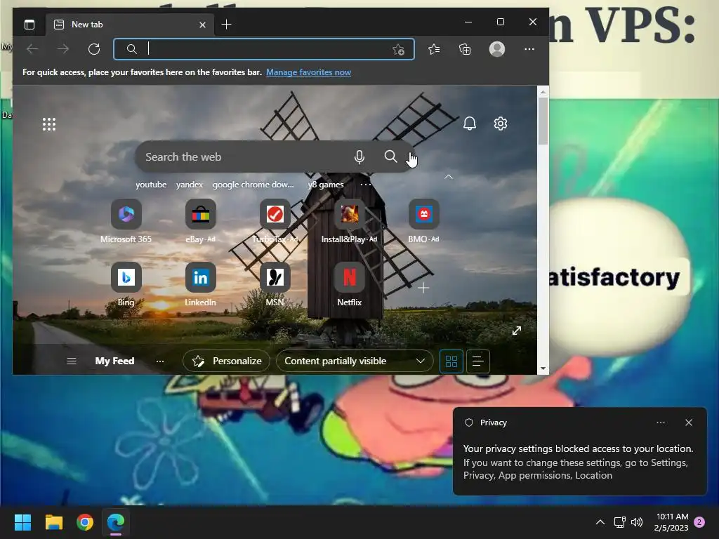Open the TurboTax quick link
This screenshot has height=539, width=719.
tap(275, 221)
